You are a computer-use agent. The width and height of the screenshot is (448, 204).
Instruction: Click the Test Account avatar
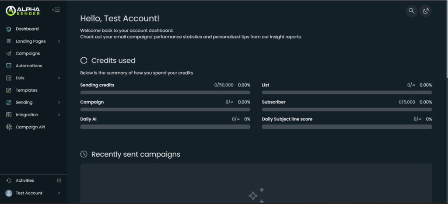pyautogui.click(x=9, y=193)
